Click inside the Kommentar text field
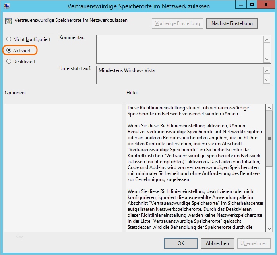Viewport: 277px width, 255px height. point(180,49)
